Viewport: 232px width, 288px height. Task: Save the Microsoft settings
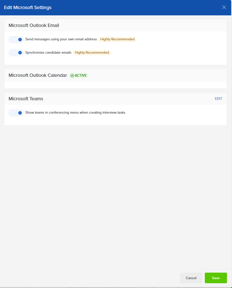click(216, 278)
